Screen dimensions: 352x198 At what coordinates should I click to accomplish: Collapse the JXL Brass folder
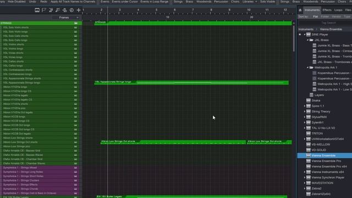(x=307, y=40)
